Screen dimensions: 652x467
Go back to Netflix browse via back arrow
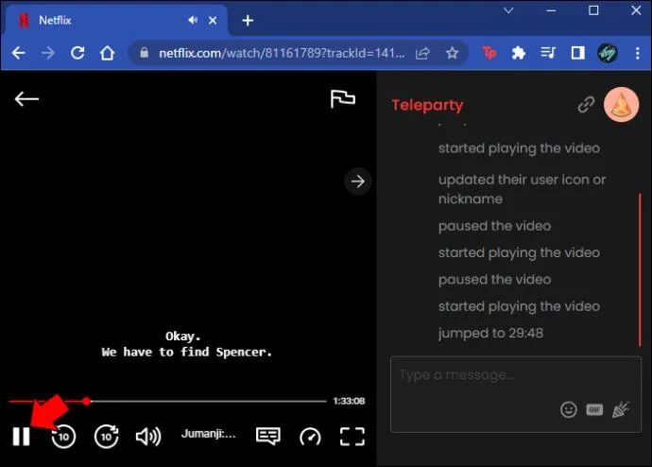pos(26,99)
